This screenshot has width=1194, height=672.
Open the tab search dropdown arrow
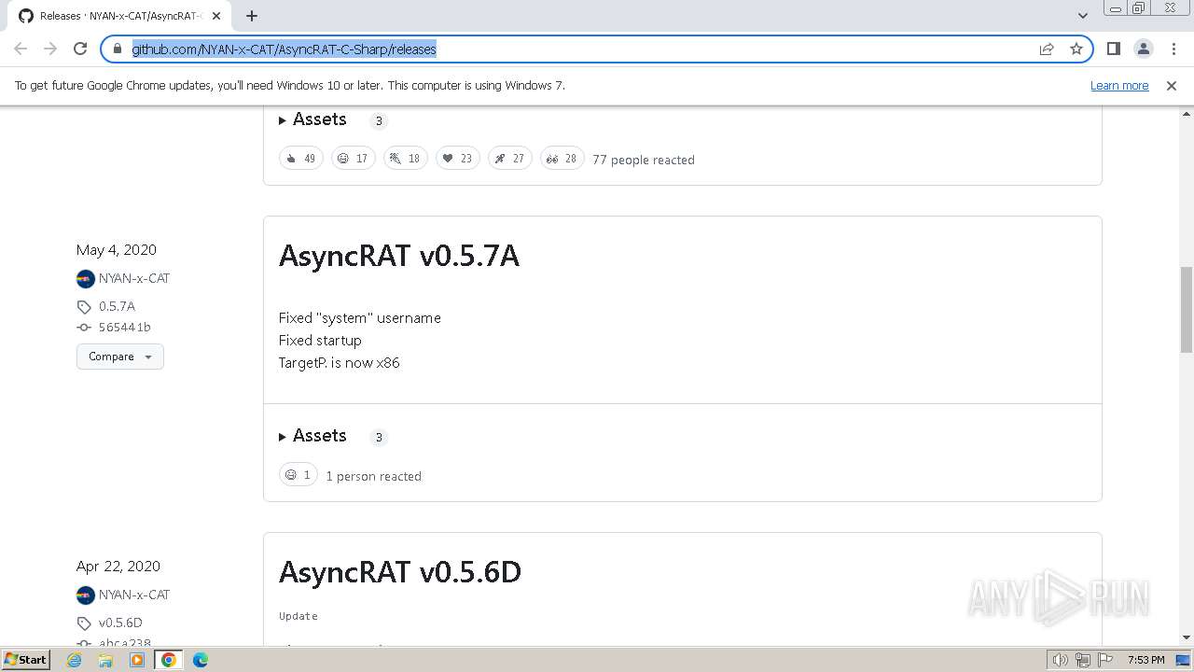tap(1082, 16)
